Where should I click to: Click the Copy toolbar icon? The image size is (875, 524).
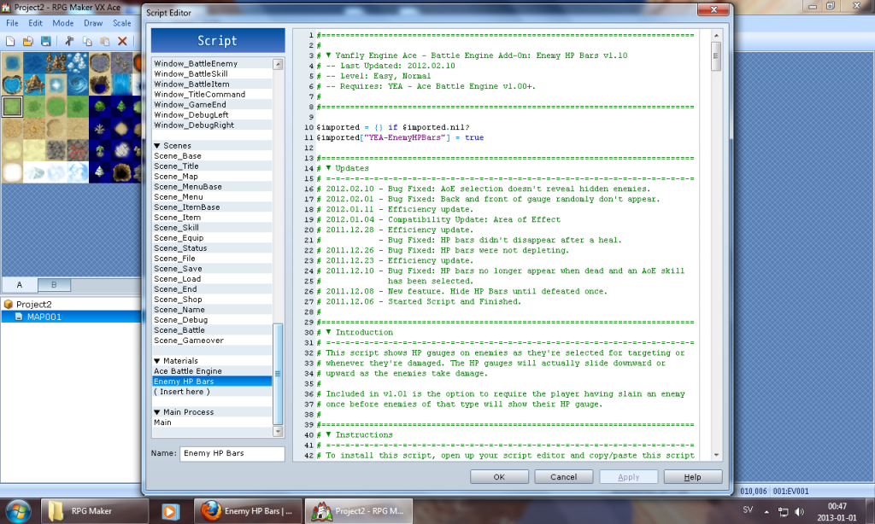87,41
